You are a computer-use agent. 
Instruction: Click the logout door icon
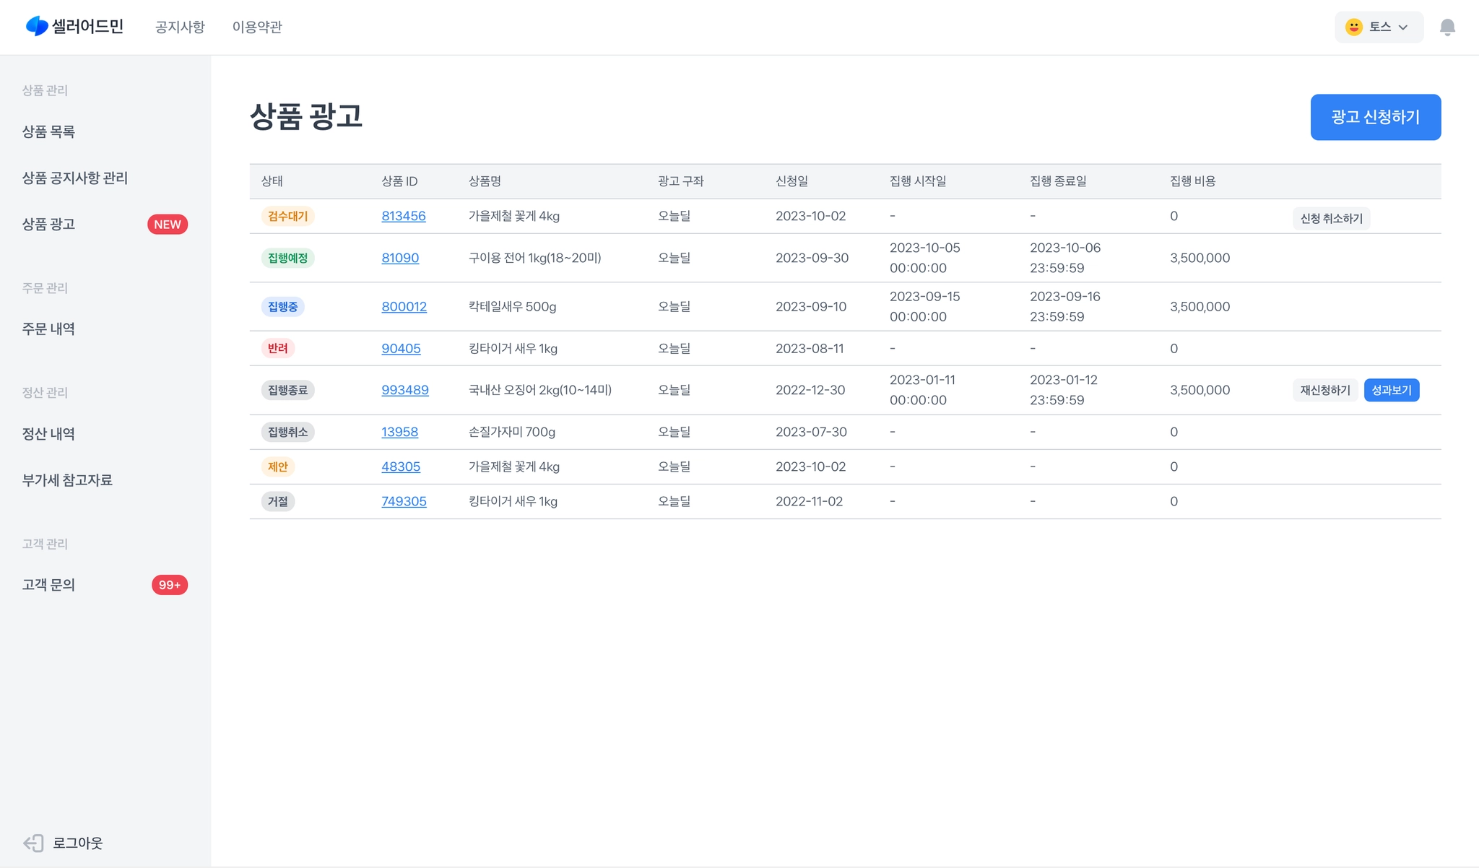click(33, 843)
